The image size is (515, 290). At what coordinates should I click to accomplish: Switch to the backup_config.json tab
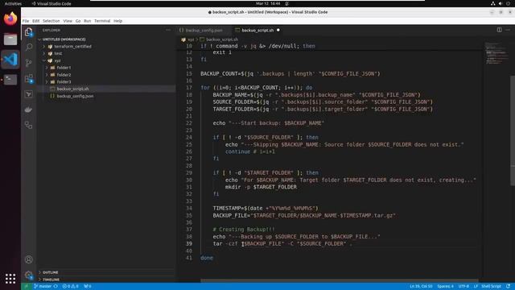[204, 31]
